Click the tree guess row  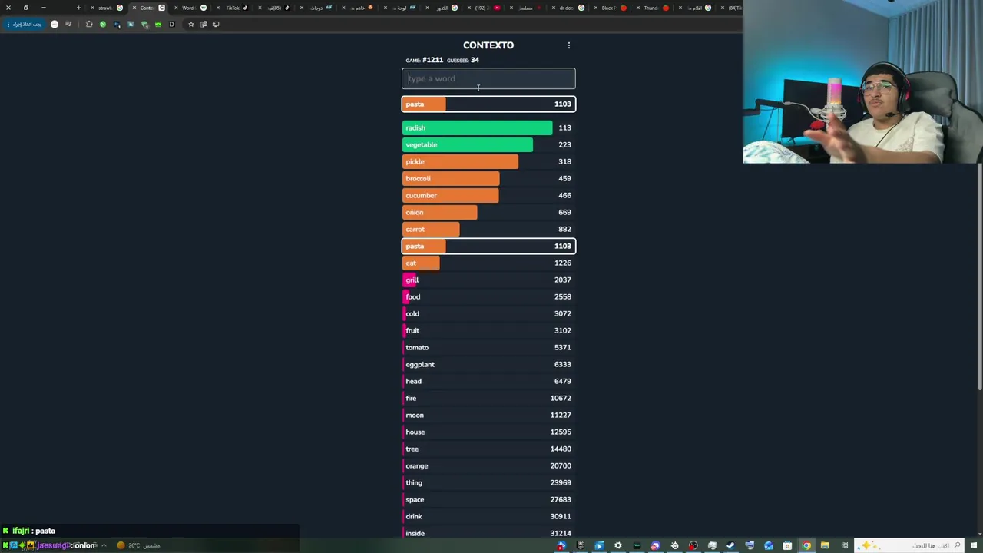coord(488,449)
